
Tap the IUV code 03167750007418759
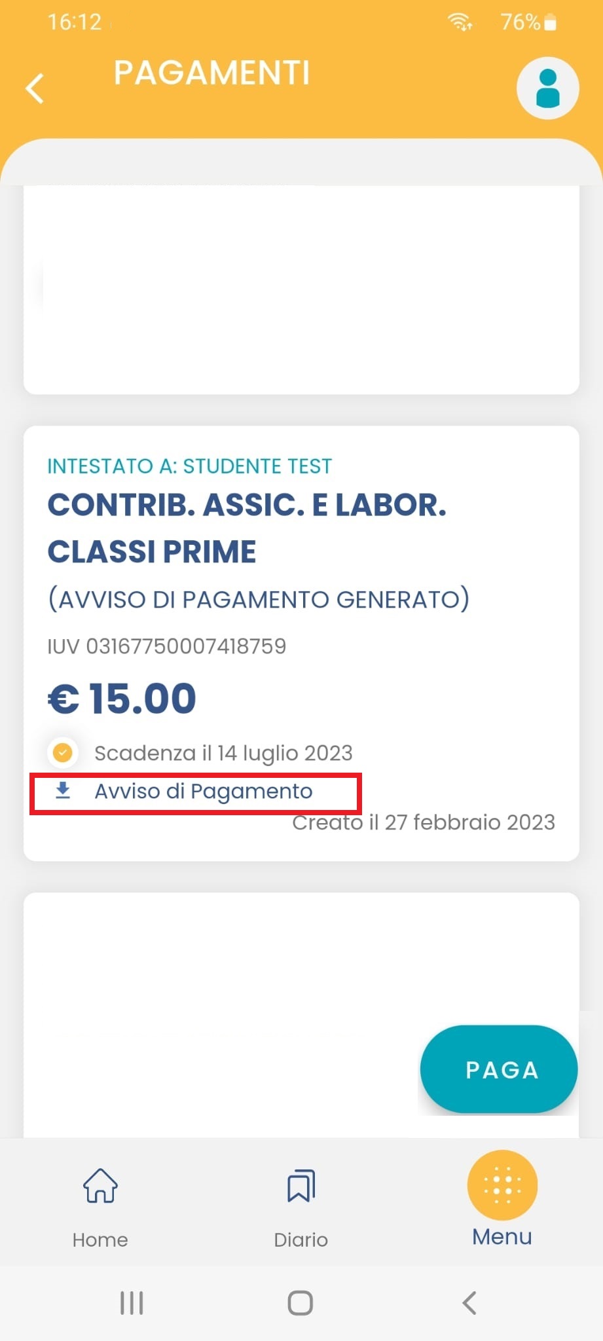pos(167,646)
